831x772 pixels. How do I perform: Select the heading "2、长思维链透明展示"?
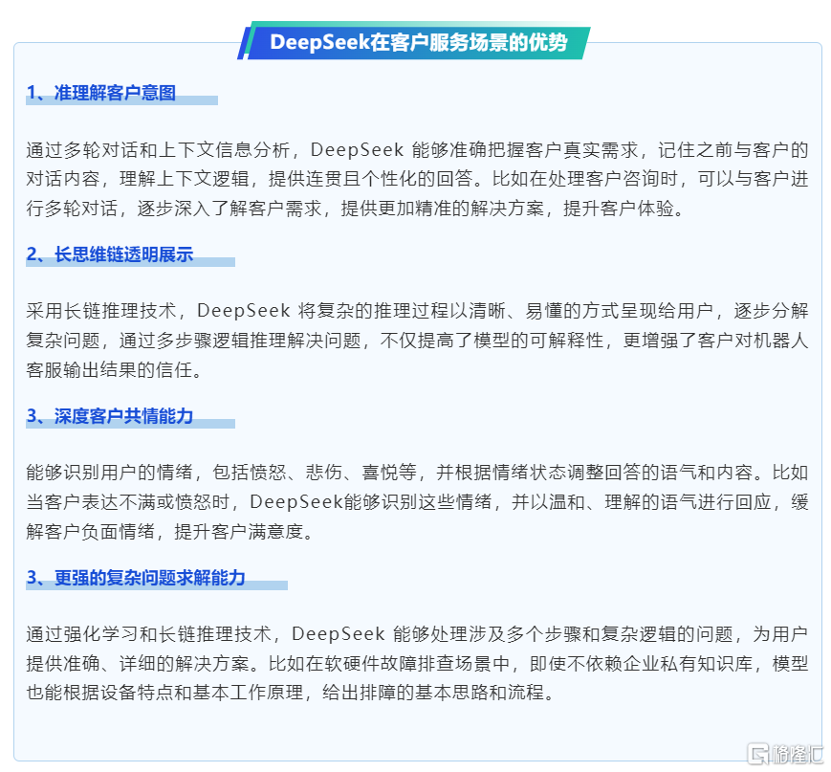[x=110, y=254]
